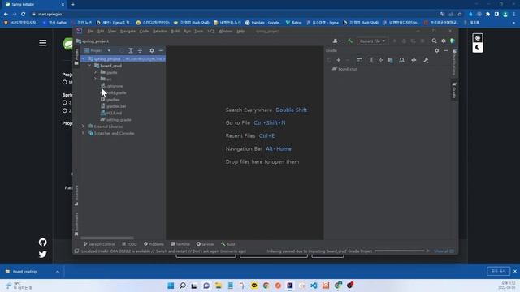Open Gradle panel options gear
This screenshot has height=292, width=520.
(437, 50)
